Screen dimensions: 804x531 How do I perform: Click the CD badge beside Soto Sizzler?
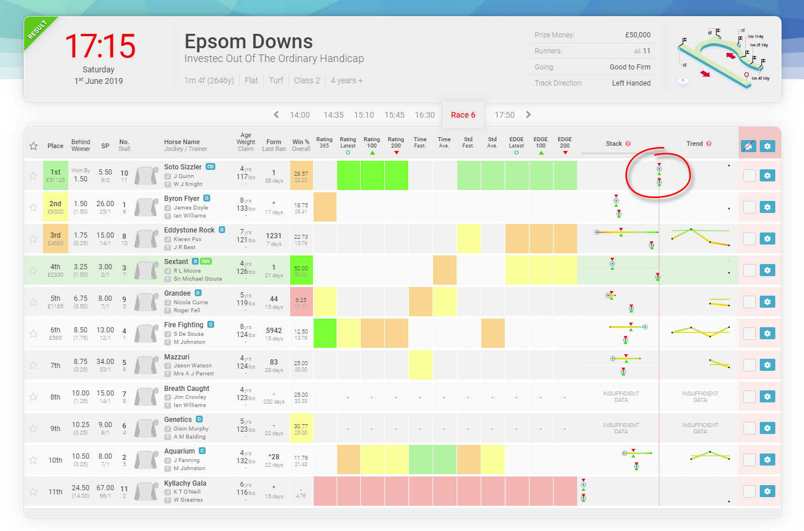[x=211, y=167]
